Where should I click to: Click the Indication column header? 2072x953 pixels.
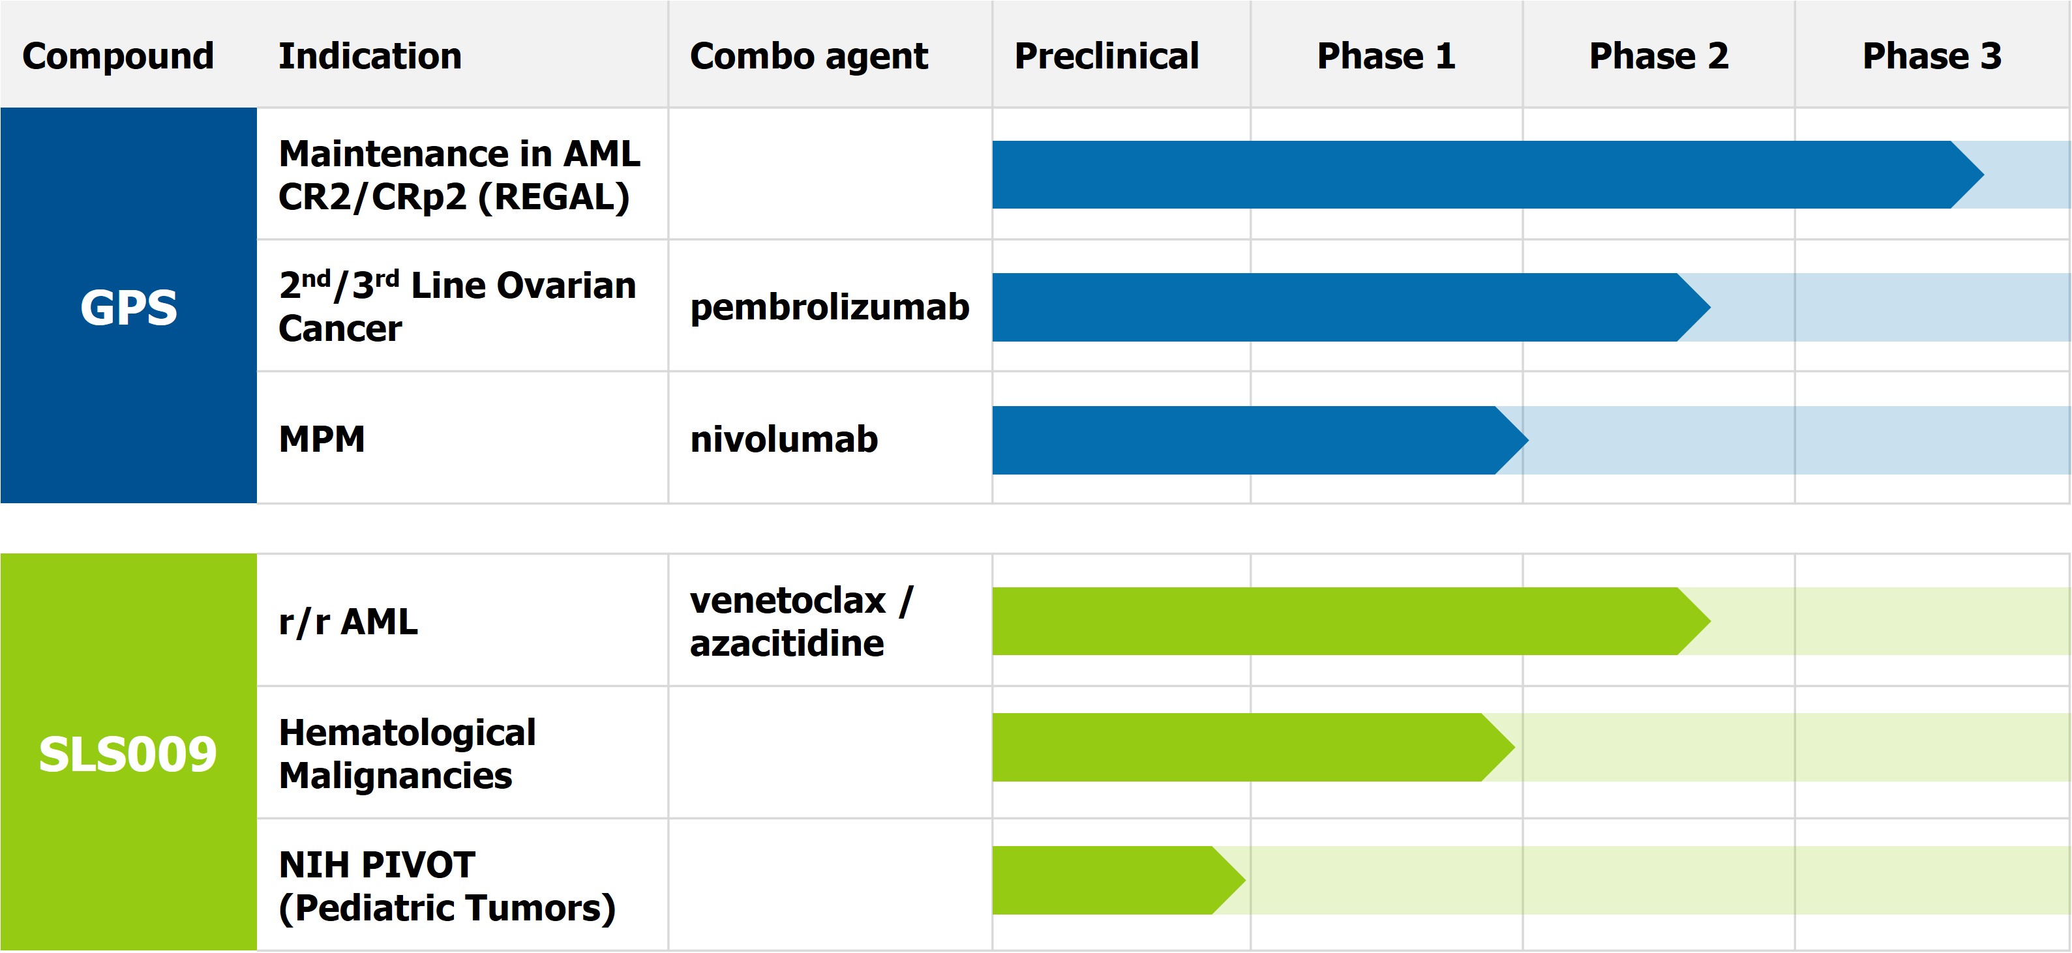click(370, 55)
